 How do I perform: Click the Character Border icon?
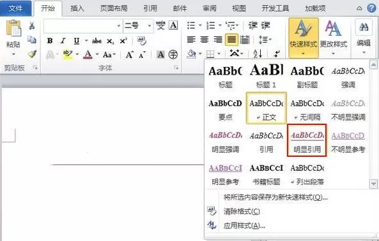click(x=173, y=25)
